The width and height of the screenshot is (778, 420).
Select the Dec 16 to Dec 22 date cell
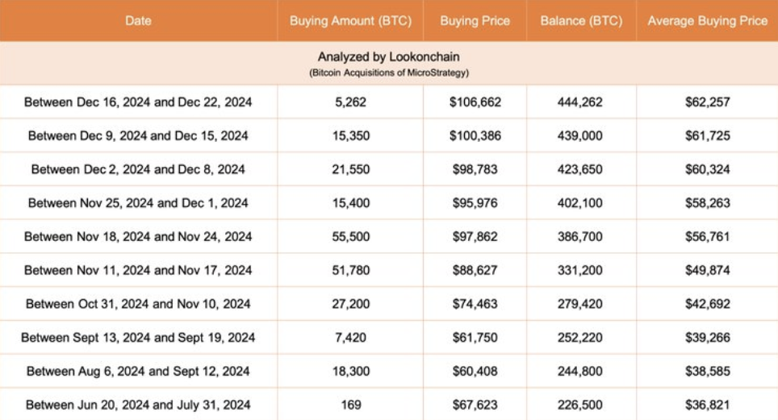tap(138, 102)
